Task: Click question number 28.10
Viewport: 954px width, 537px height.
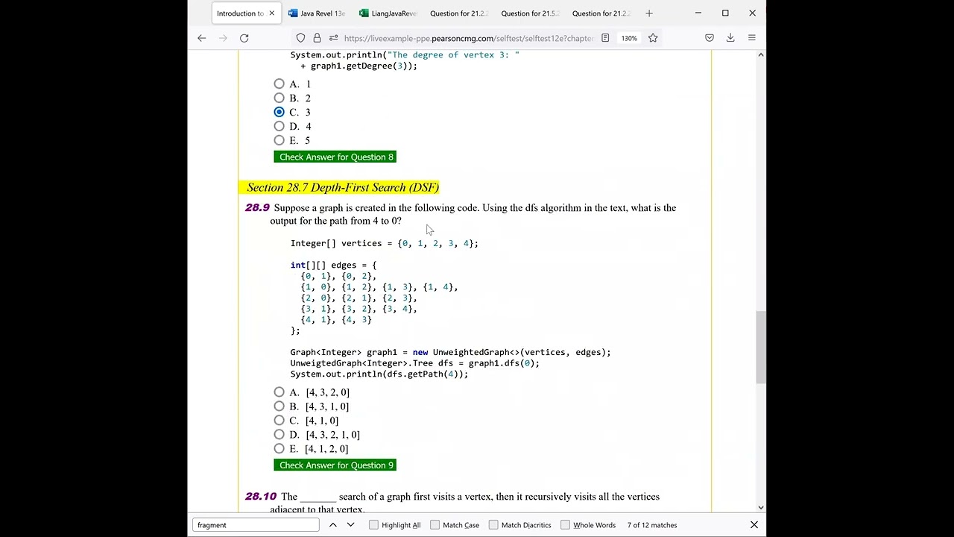Action: click(261, 496)
